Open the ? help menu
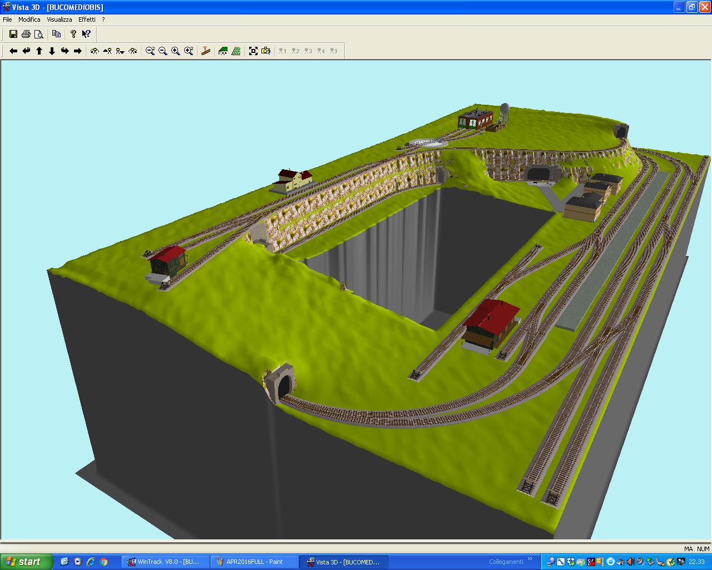This screenshot has height=570, width=712. click(x=103, y=19)
